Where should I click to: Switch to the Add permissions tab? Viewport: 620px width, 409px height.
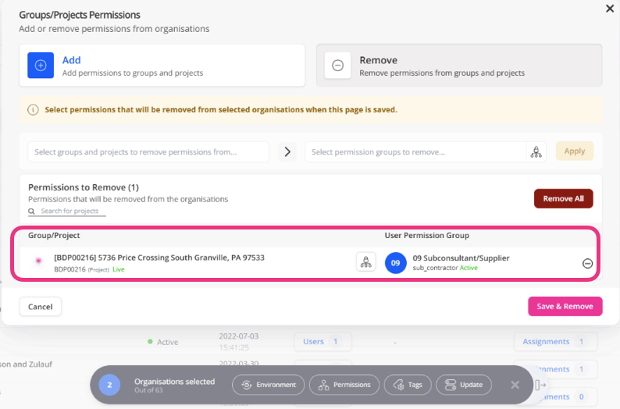point(162,66)
